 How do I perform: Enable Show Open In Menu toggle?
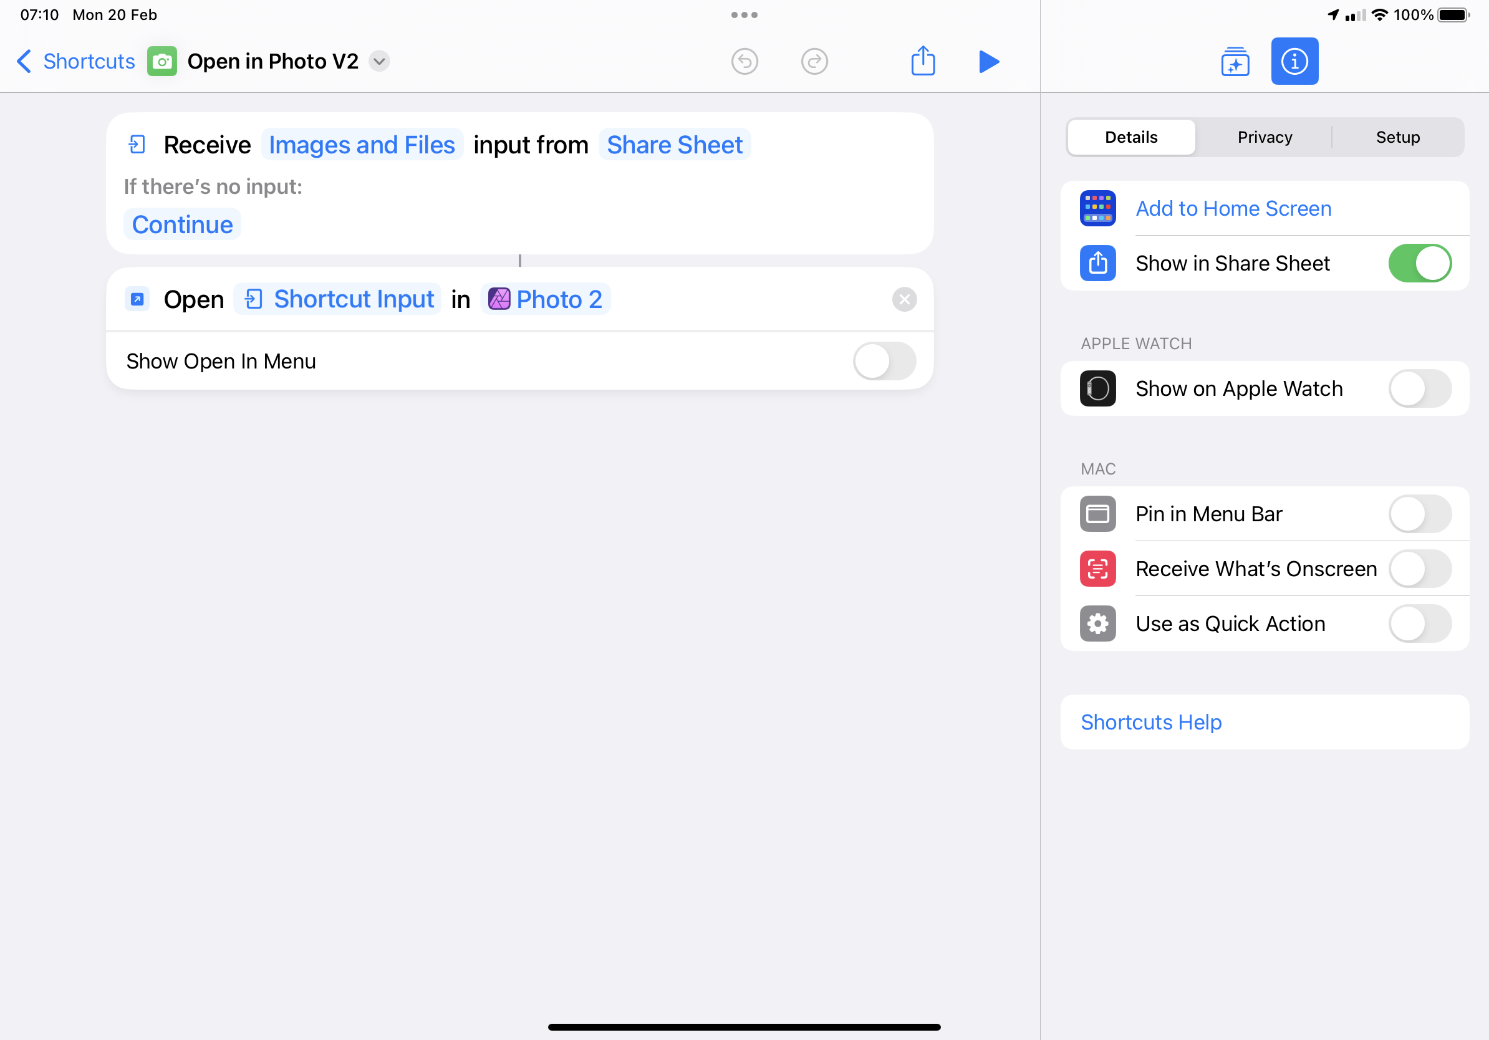(x=885, y=361)
